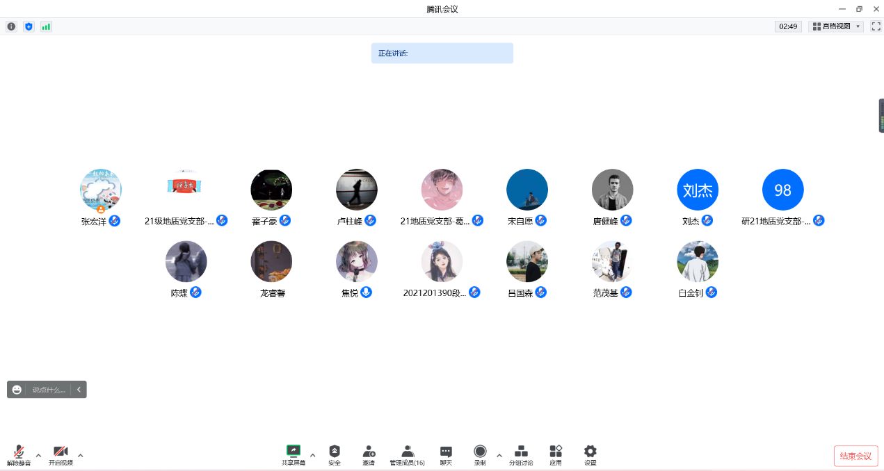Open the Security (安全) menu
The width and height of the screenshot is (884, 471).
335,455
